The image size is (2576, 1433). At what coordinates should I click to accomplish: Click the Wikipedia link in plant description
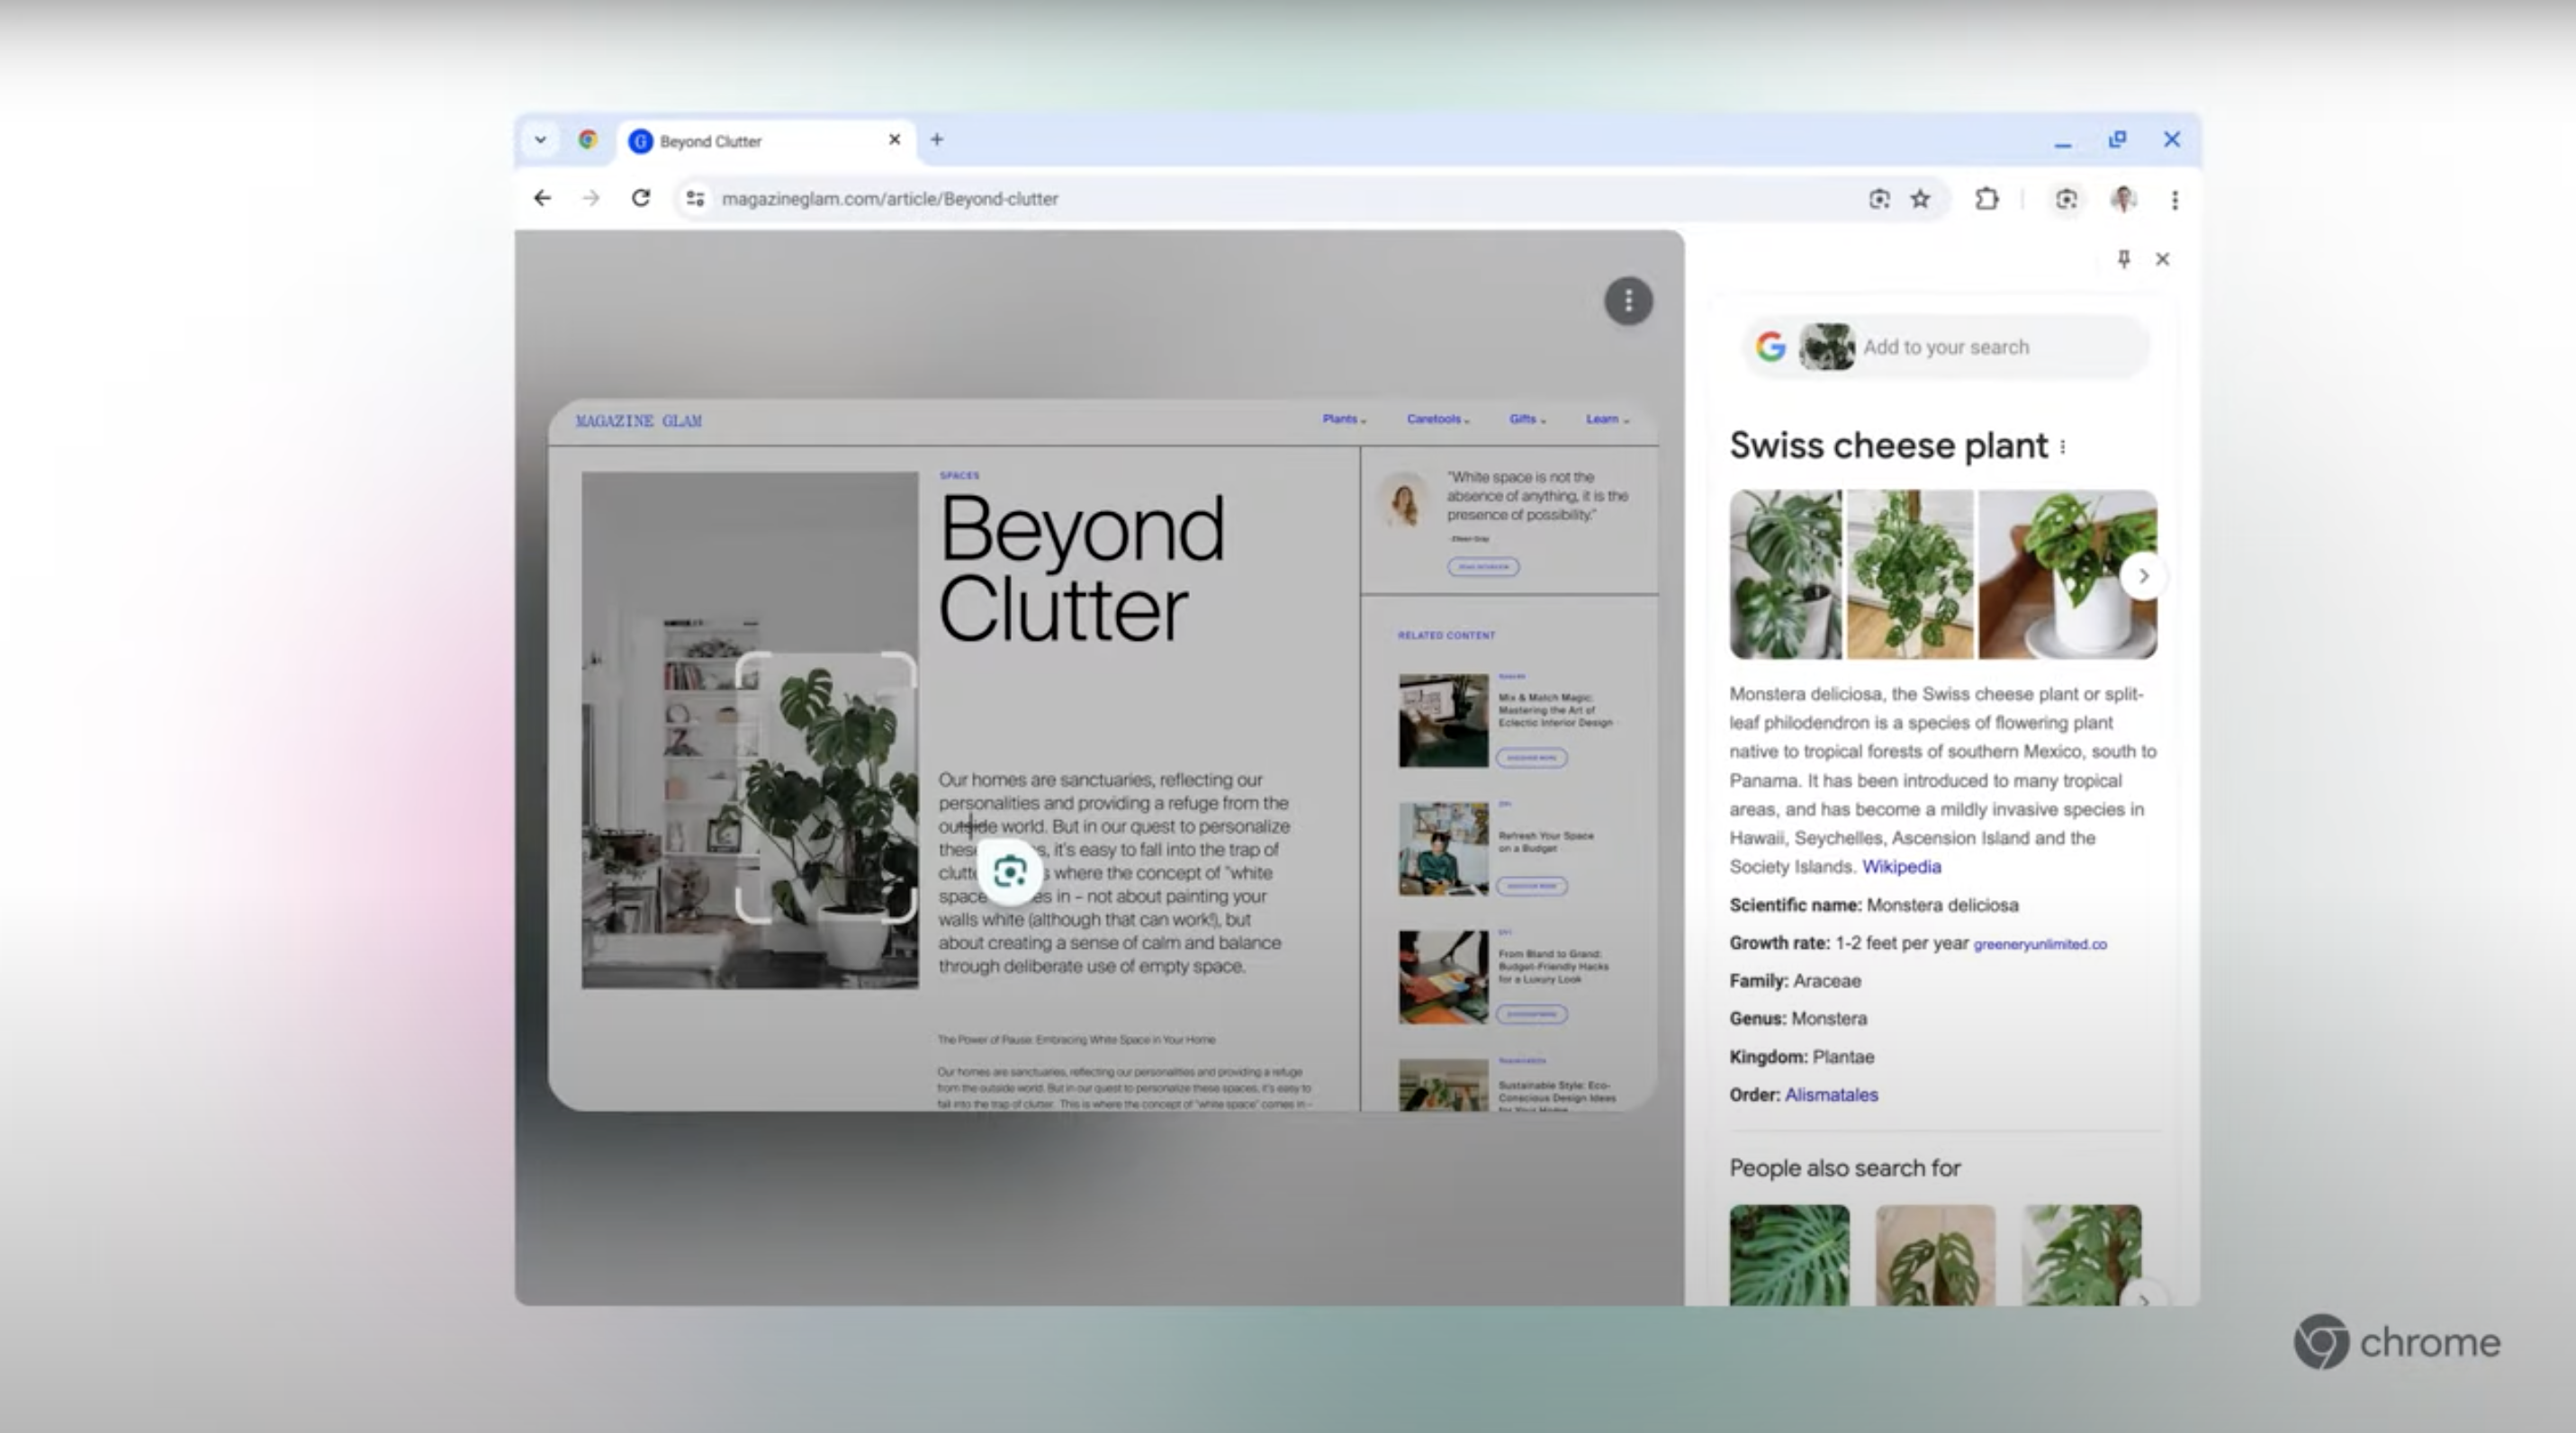1902,865
